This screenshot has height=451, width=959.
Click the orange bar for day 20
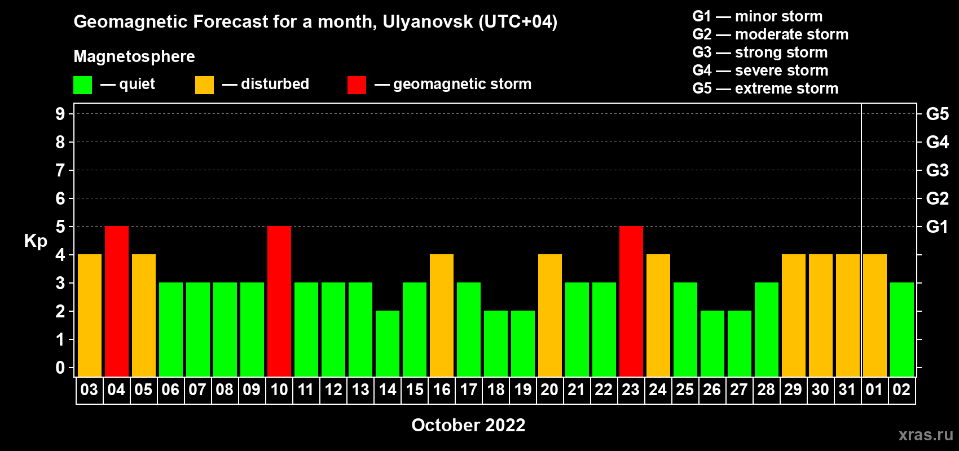click(550, 316)
